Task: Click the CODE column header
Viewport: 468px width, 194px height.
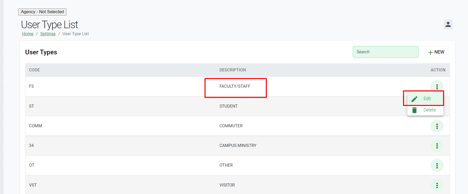Action: coord(34,70)
